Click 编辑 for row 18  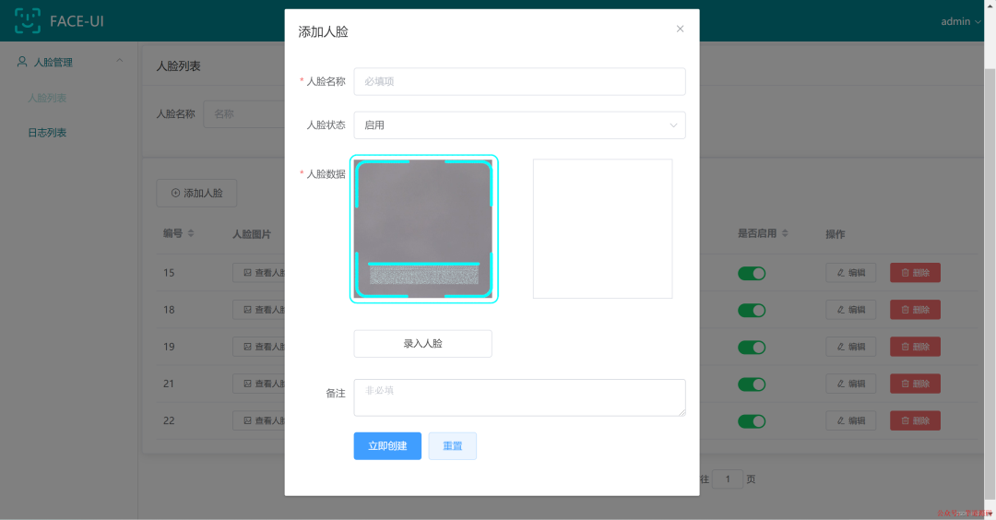tap(851, 310)
